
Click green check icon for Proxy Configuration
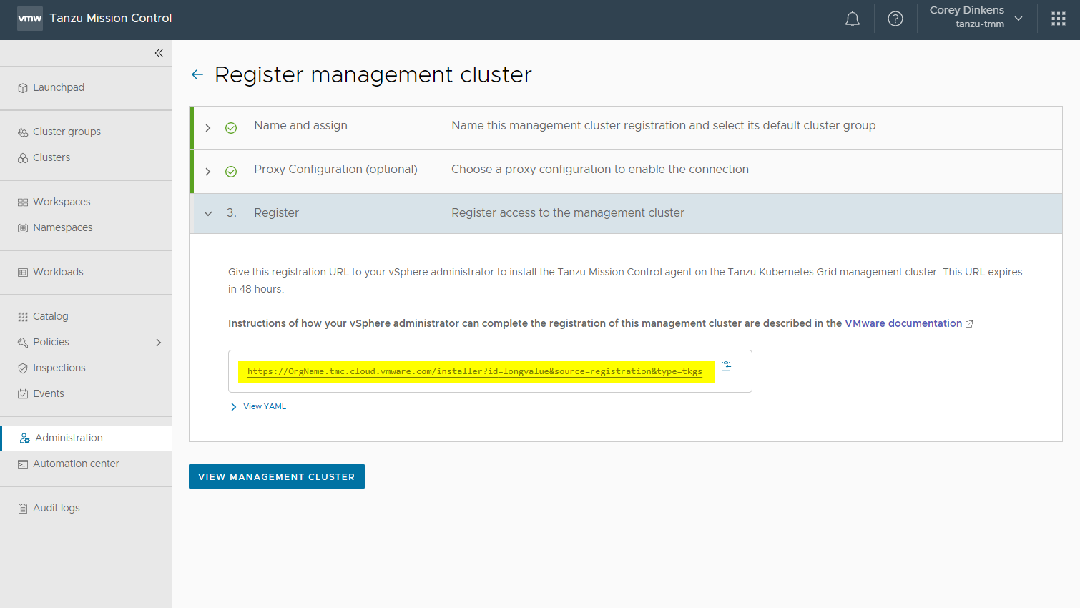(231, 172)
